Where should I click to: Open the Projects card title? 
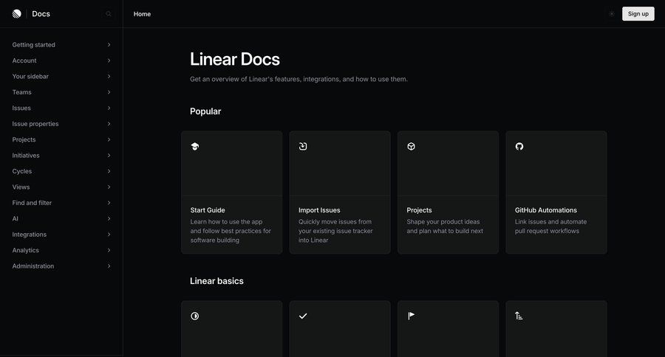[419, 210]
